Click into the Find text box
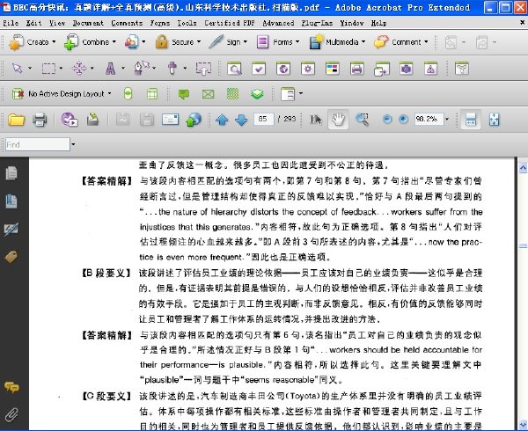 (38, 144)
